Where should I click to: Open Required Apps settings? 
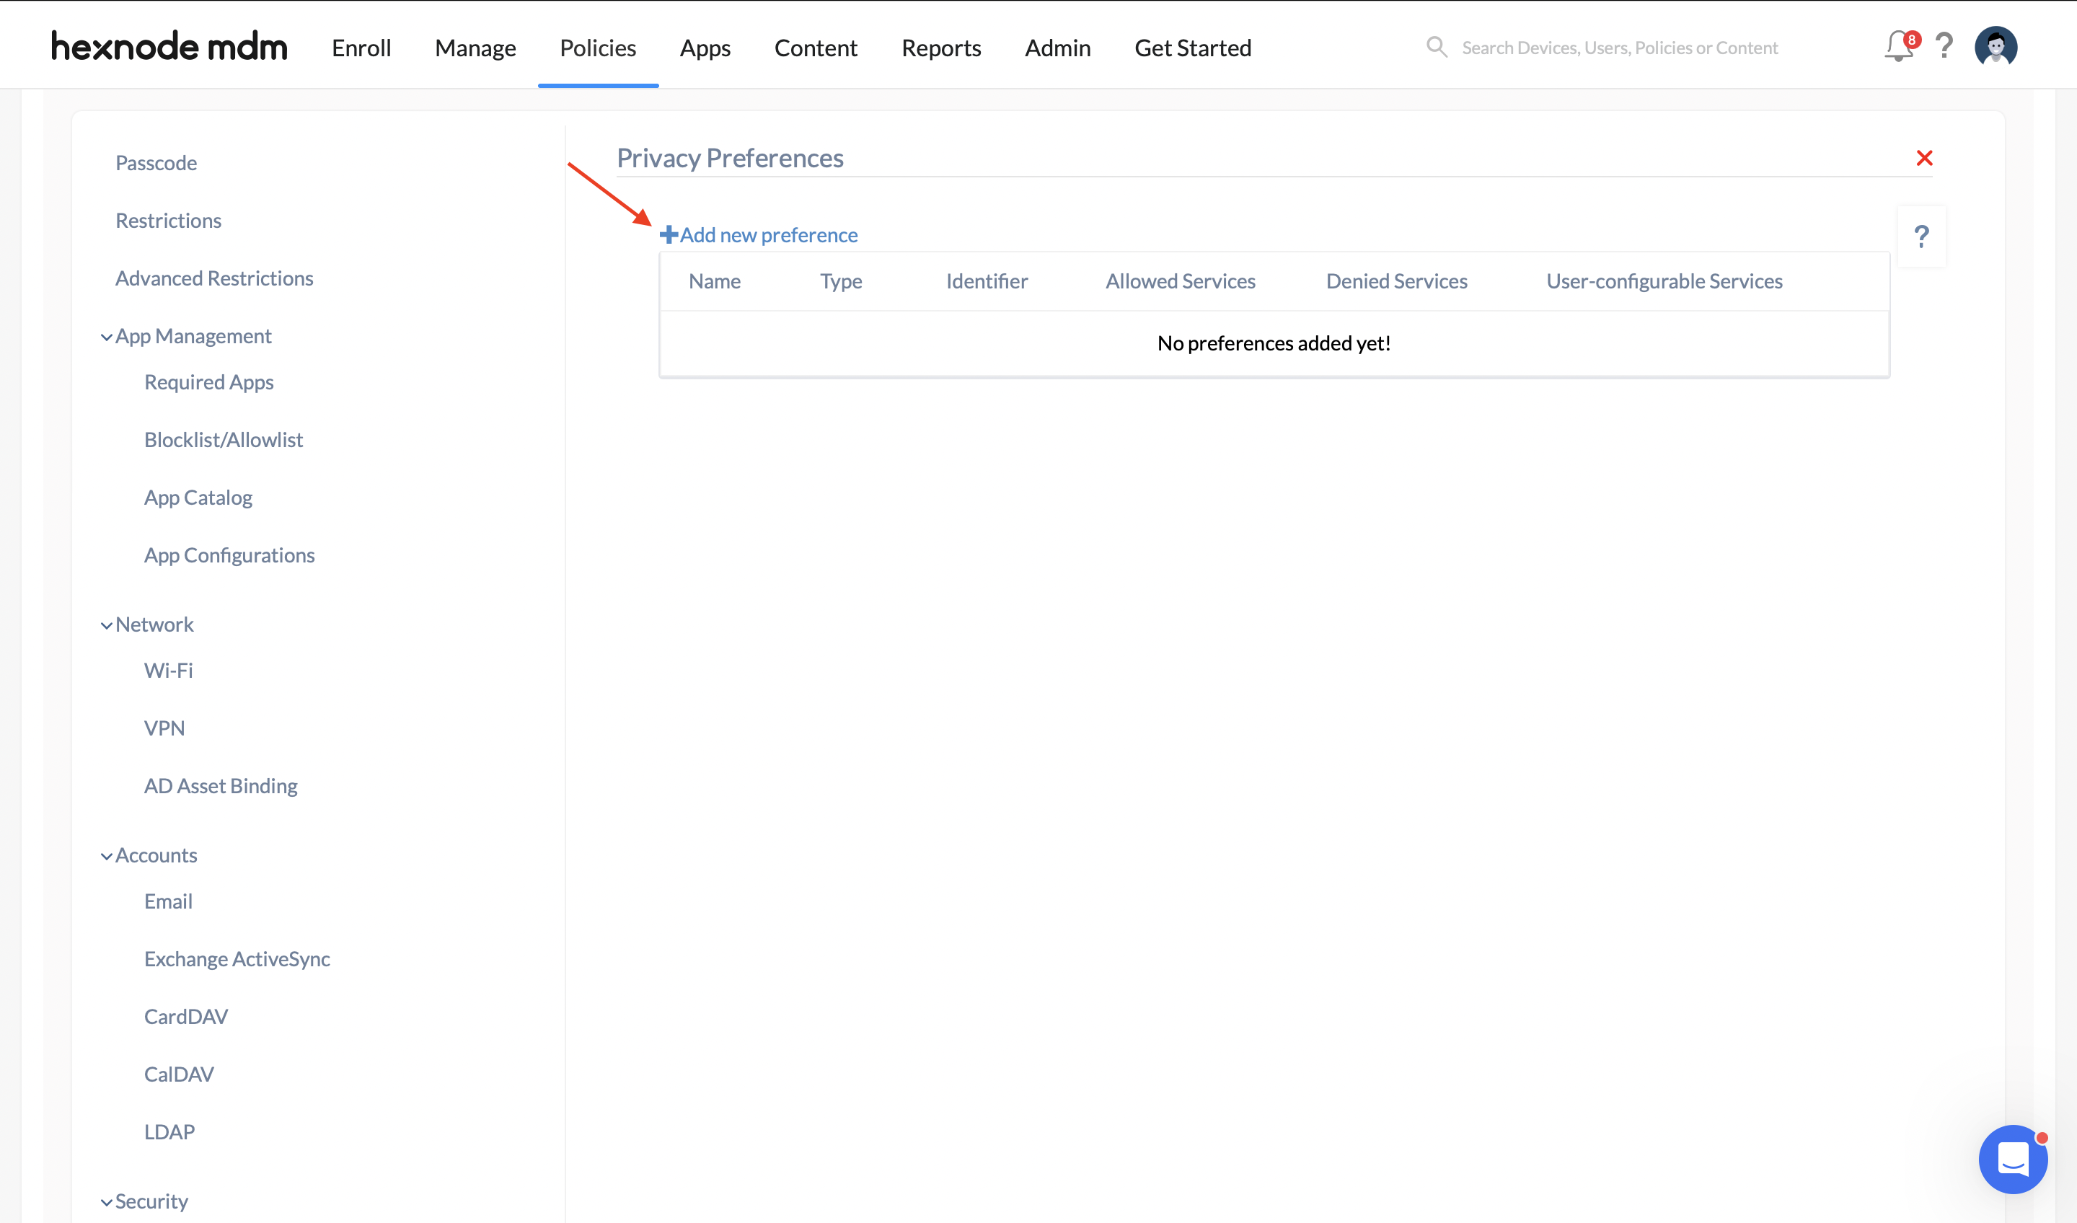[x=208, y=381]
